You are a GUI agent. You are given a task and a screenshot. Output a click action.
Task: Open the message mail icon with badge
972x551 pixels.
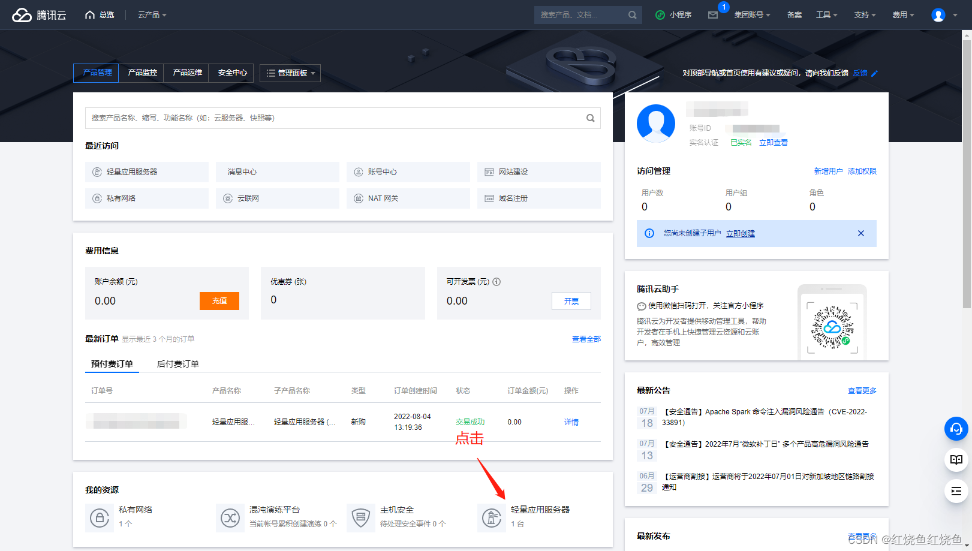point(713,15)
